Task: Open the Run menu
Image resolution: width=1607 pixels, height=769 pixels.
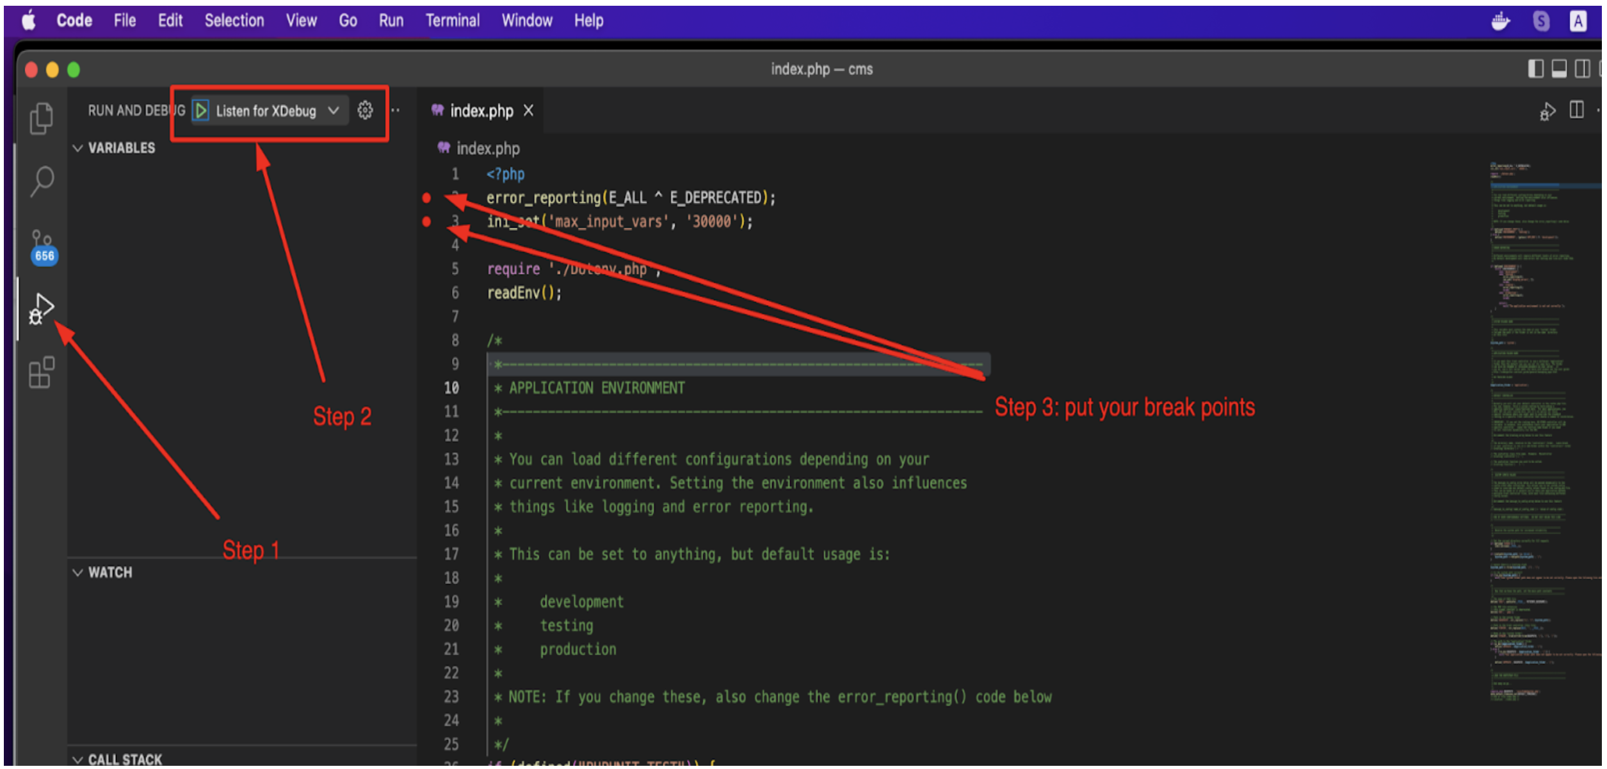Action: [391, 21]
